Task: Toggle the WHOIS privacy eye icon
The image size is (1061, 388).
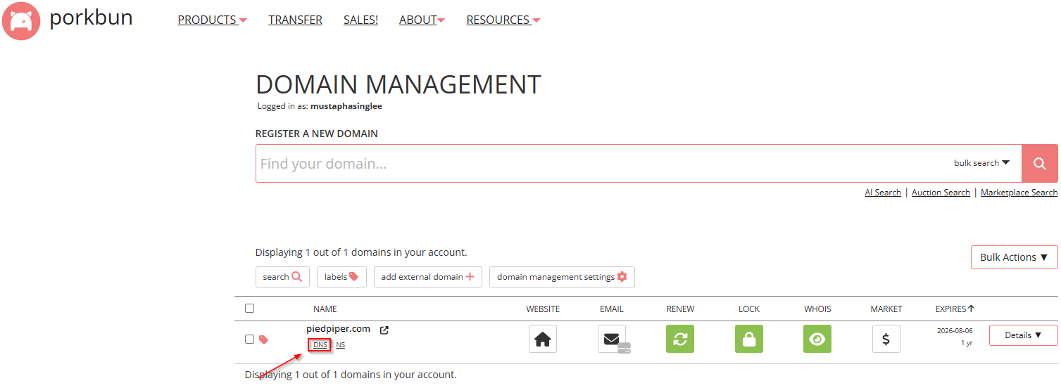Action: coord(817,339)
